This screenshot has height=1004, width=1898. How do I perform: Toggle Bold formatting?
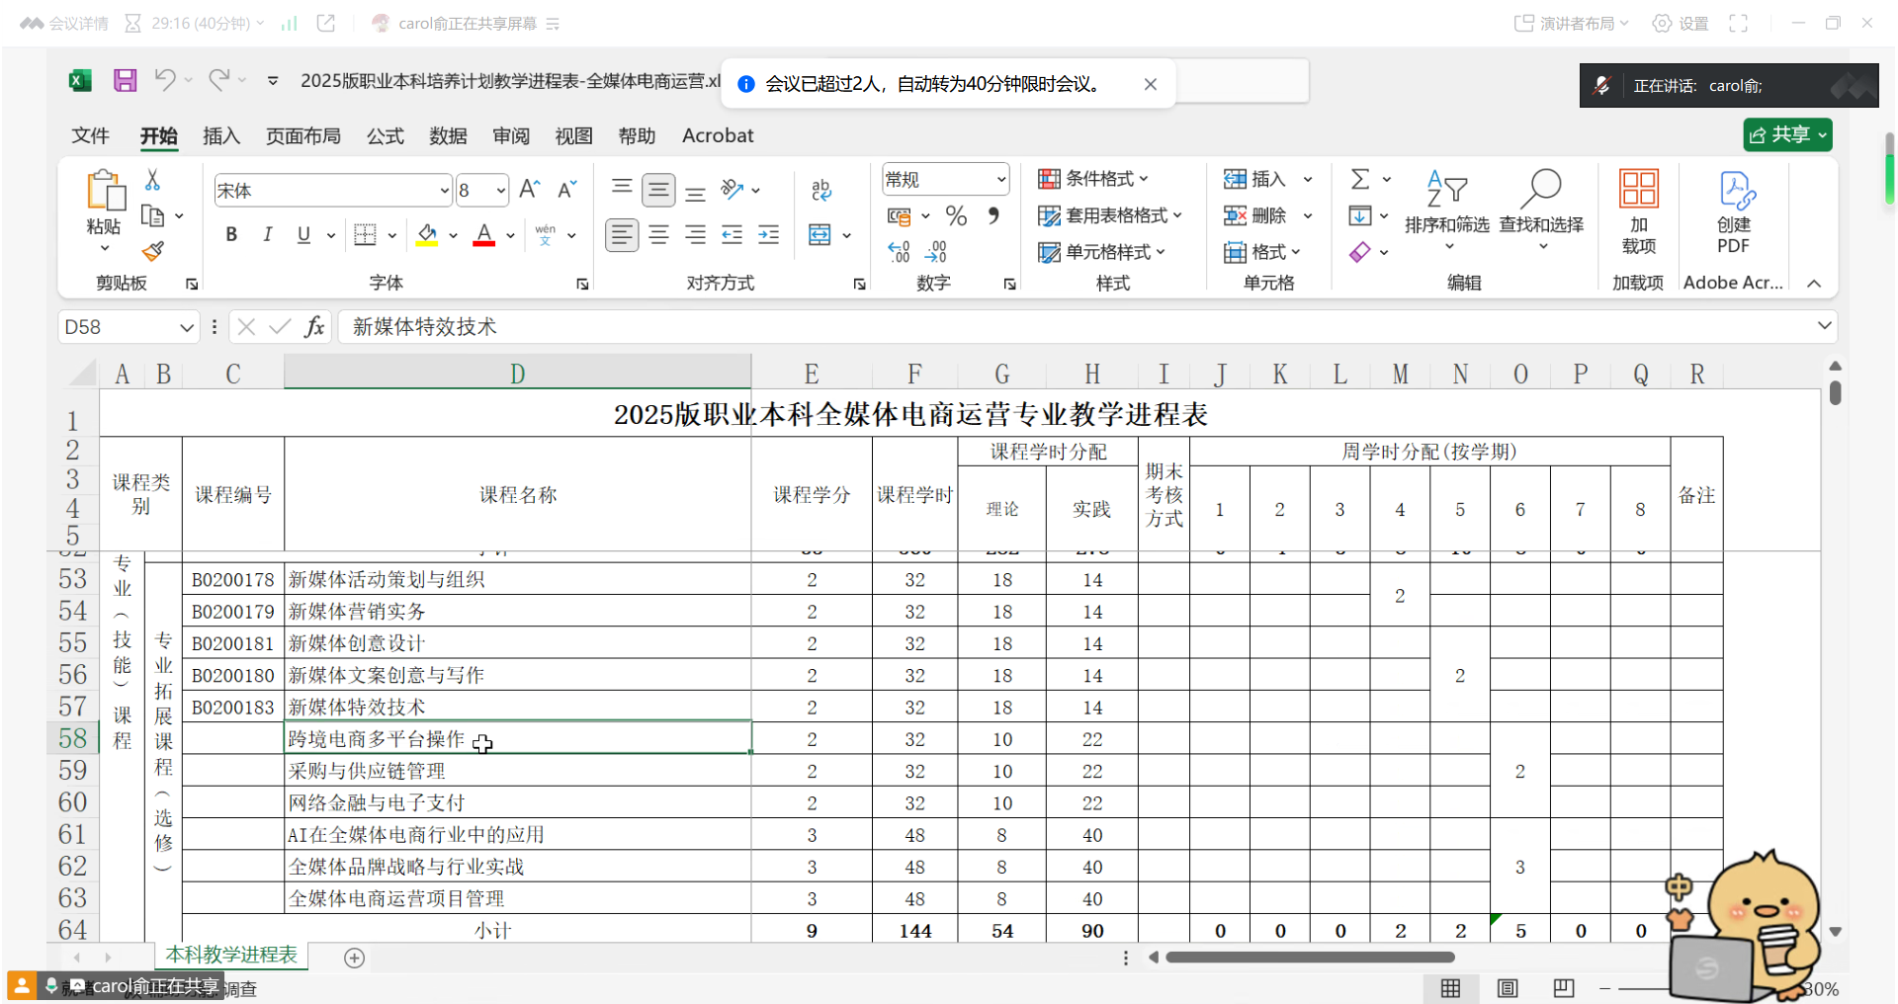point(231,235)
